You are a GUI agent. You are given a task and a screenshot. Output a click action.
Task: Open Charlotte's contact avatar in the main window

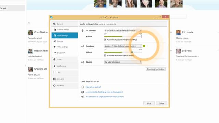point(30,69)
